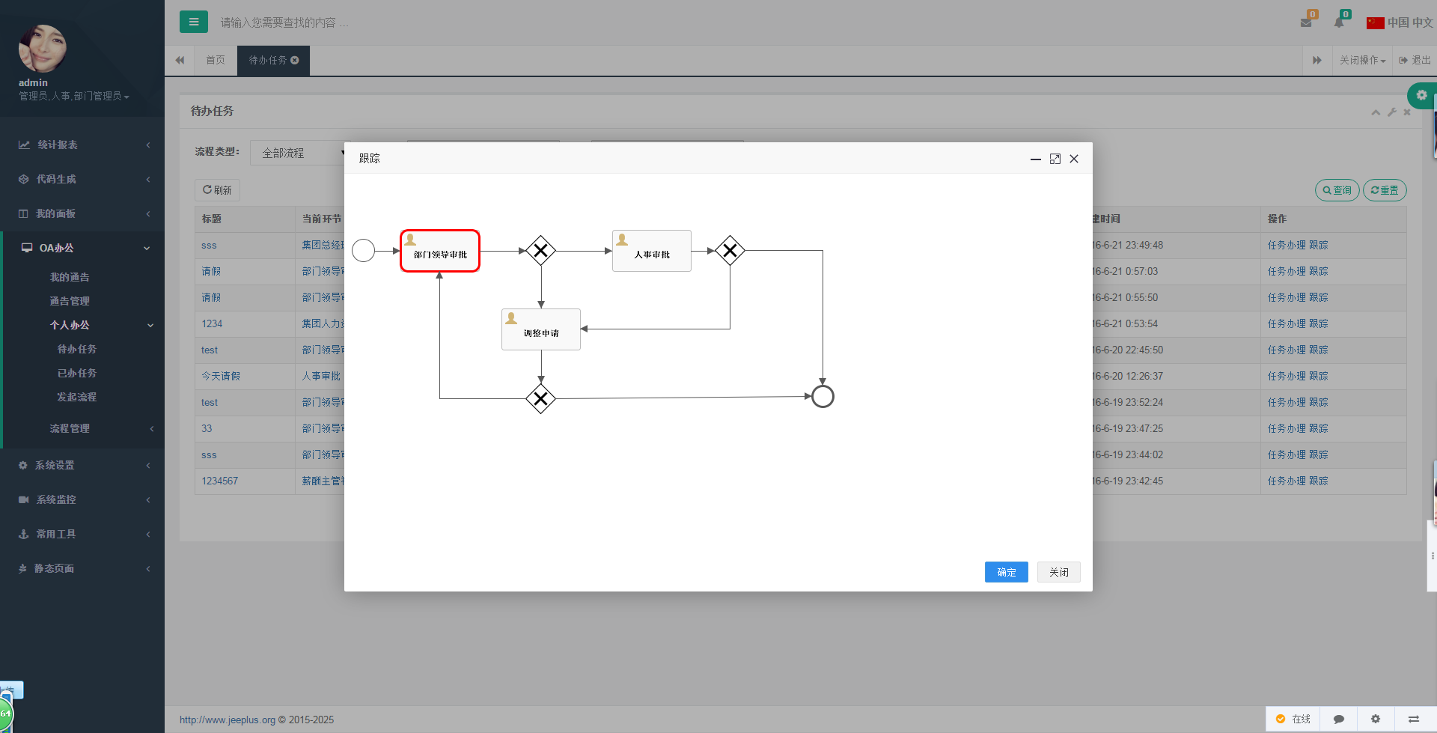Click the wrench icon in 待办任务 panel header
Screen dimensions: 1437x733
tap(1391, 112)
